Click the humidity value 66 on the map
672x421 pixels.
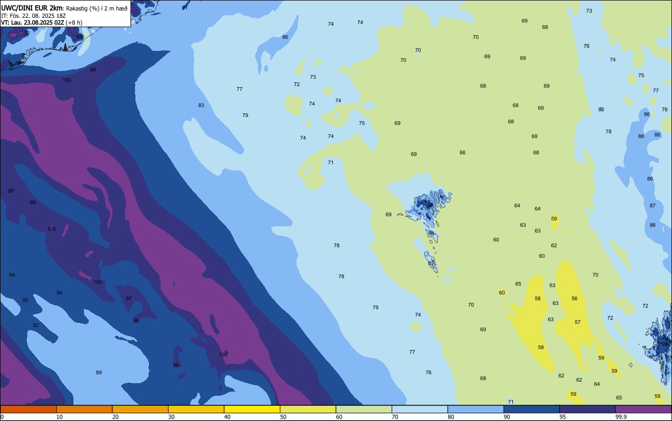click(x=463, y=153)
